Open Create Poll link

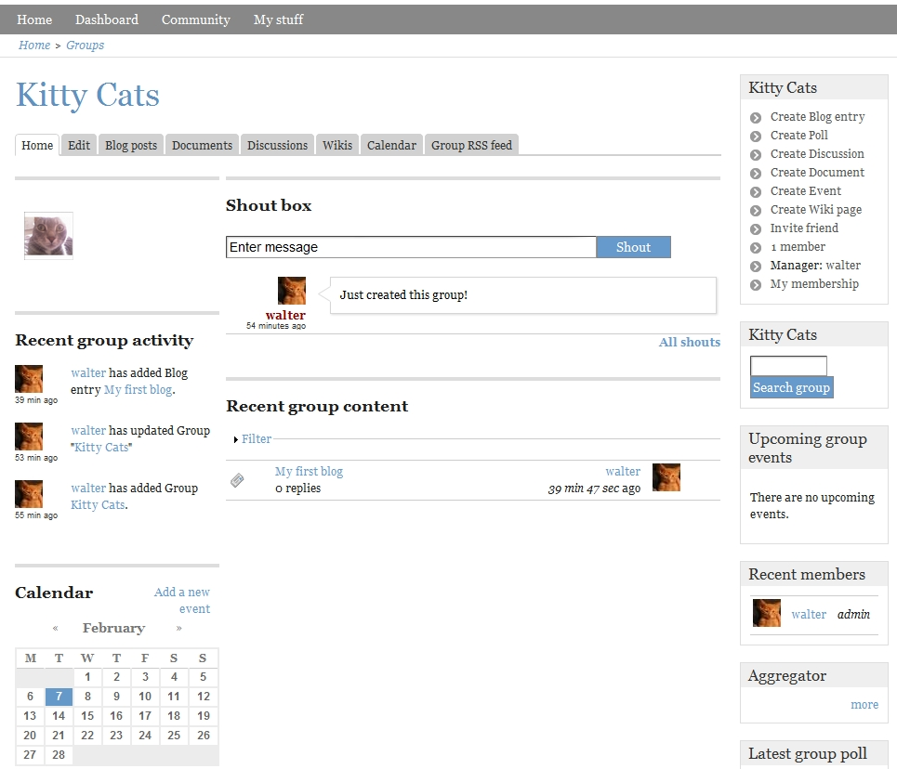click(x=799, y=135)
